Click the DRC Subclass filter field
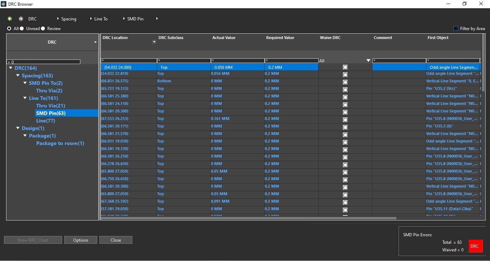The height and width of the screenshot is (261, 490). 184,61
